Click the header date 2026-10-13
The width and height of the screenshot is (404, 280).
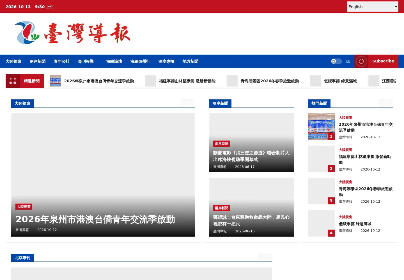point(18,7)
